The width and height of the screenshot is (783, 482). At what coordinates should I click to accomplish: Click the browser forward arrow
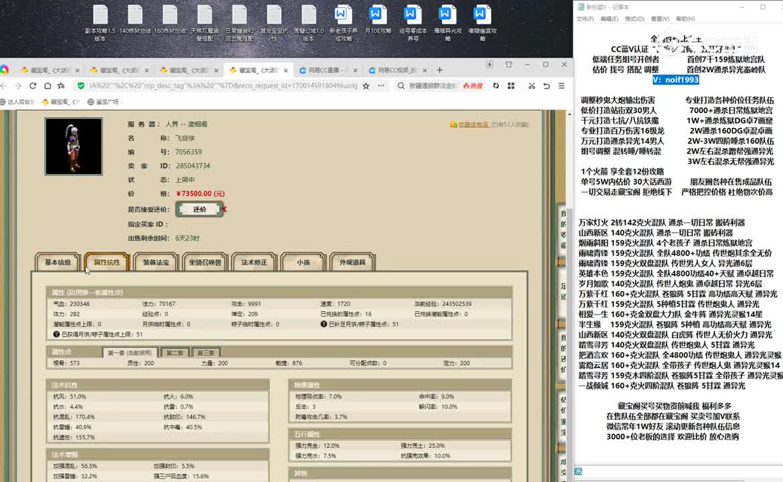[x=18, y=86]
